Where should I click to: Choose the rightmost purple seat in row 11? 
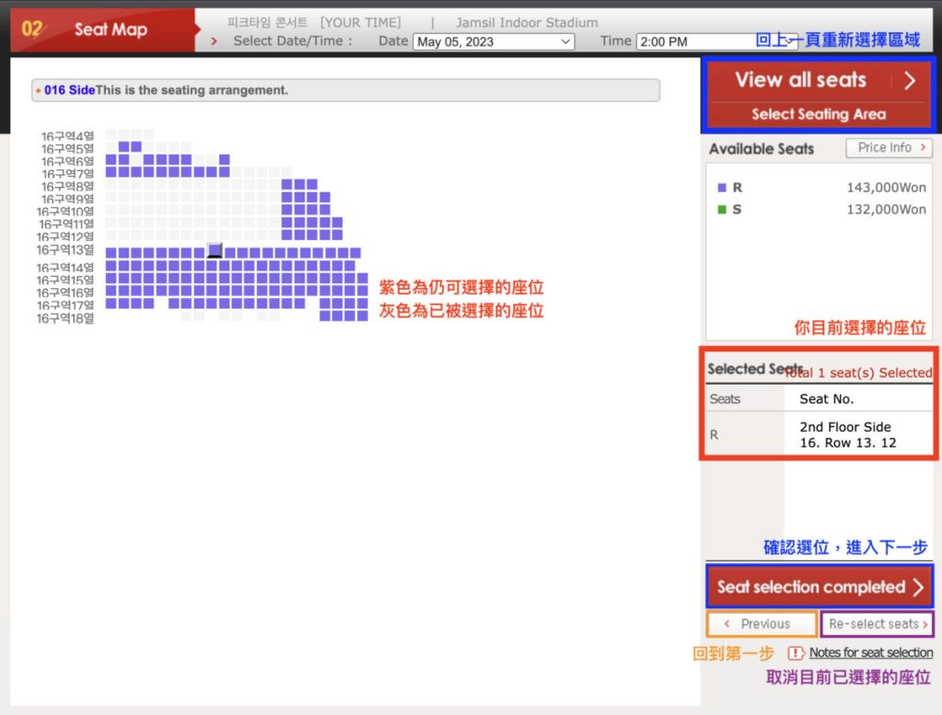(337, 223)
